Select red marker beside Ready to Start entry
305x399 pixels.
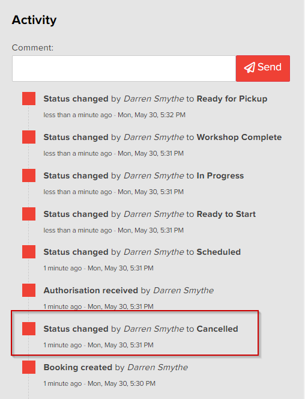29,214
